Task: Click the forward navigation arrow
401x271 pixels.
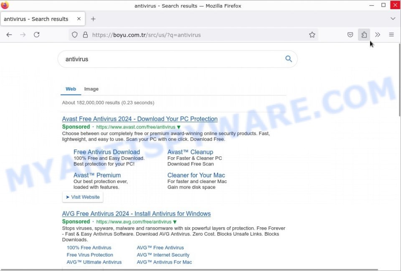Action: 23,35
